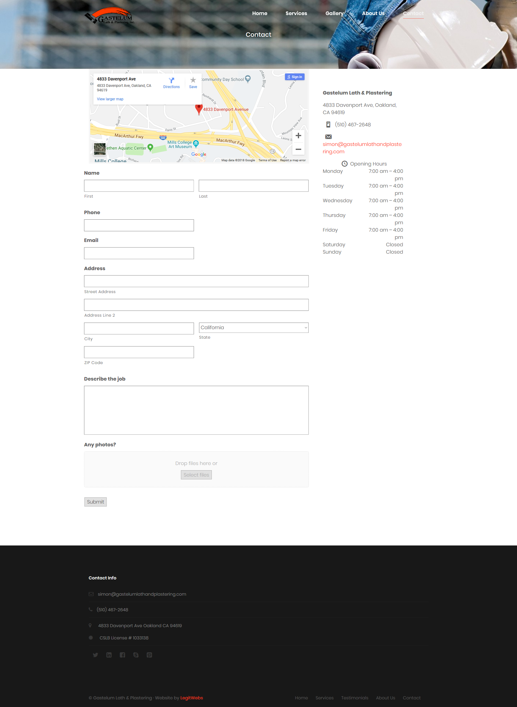
Task: Switch map to satellite view thumbnail
Action: click(x=100, y=149)
